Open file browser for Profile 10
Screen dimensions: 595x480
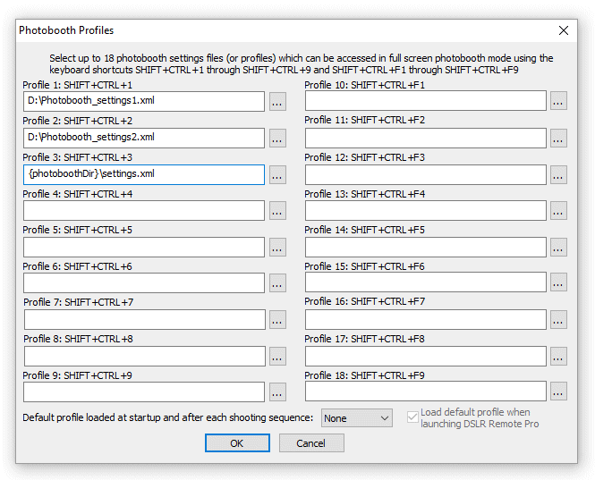coord(558,102)
